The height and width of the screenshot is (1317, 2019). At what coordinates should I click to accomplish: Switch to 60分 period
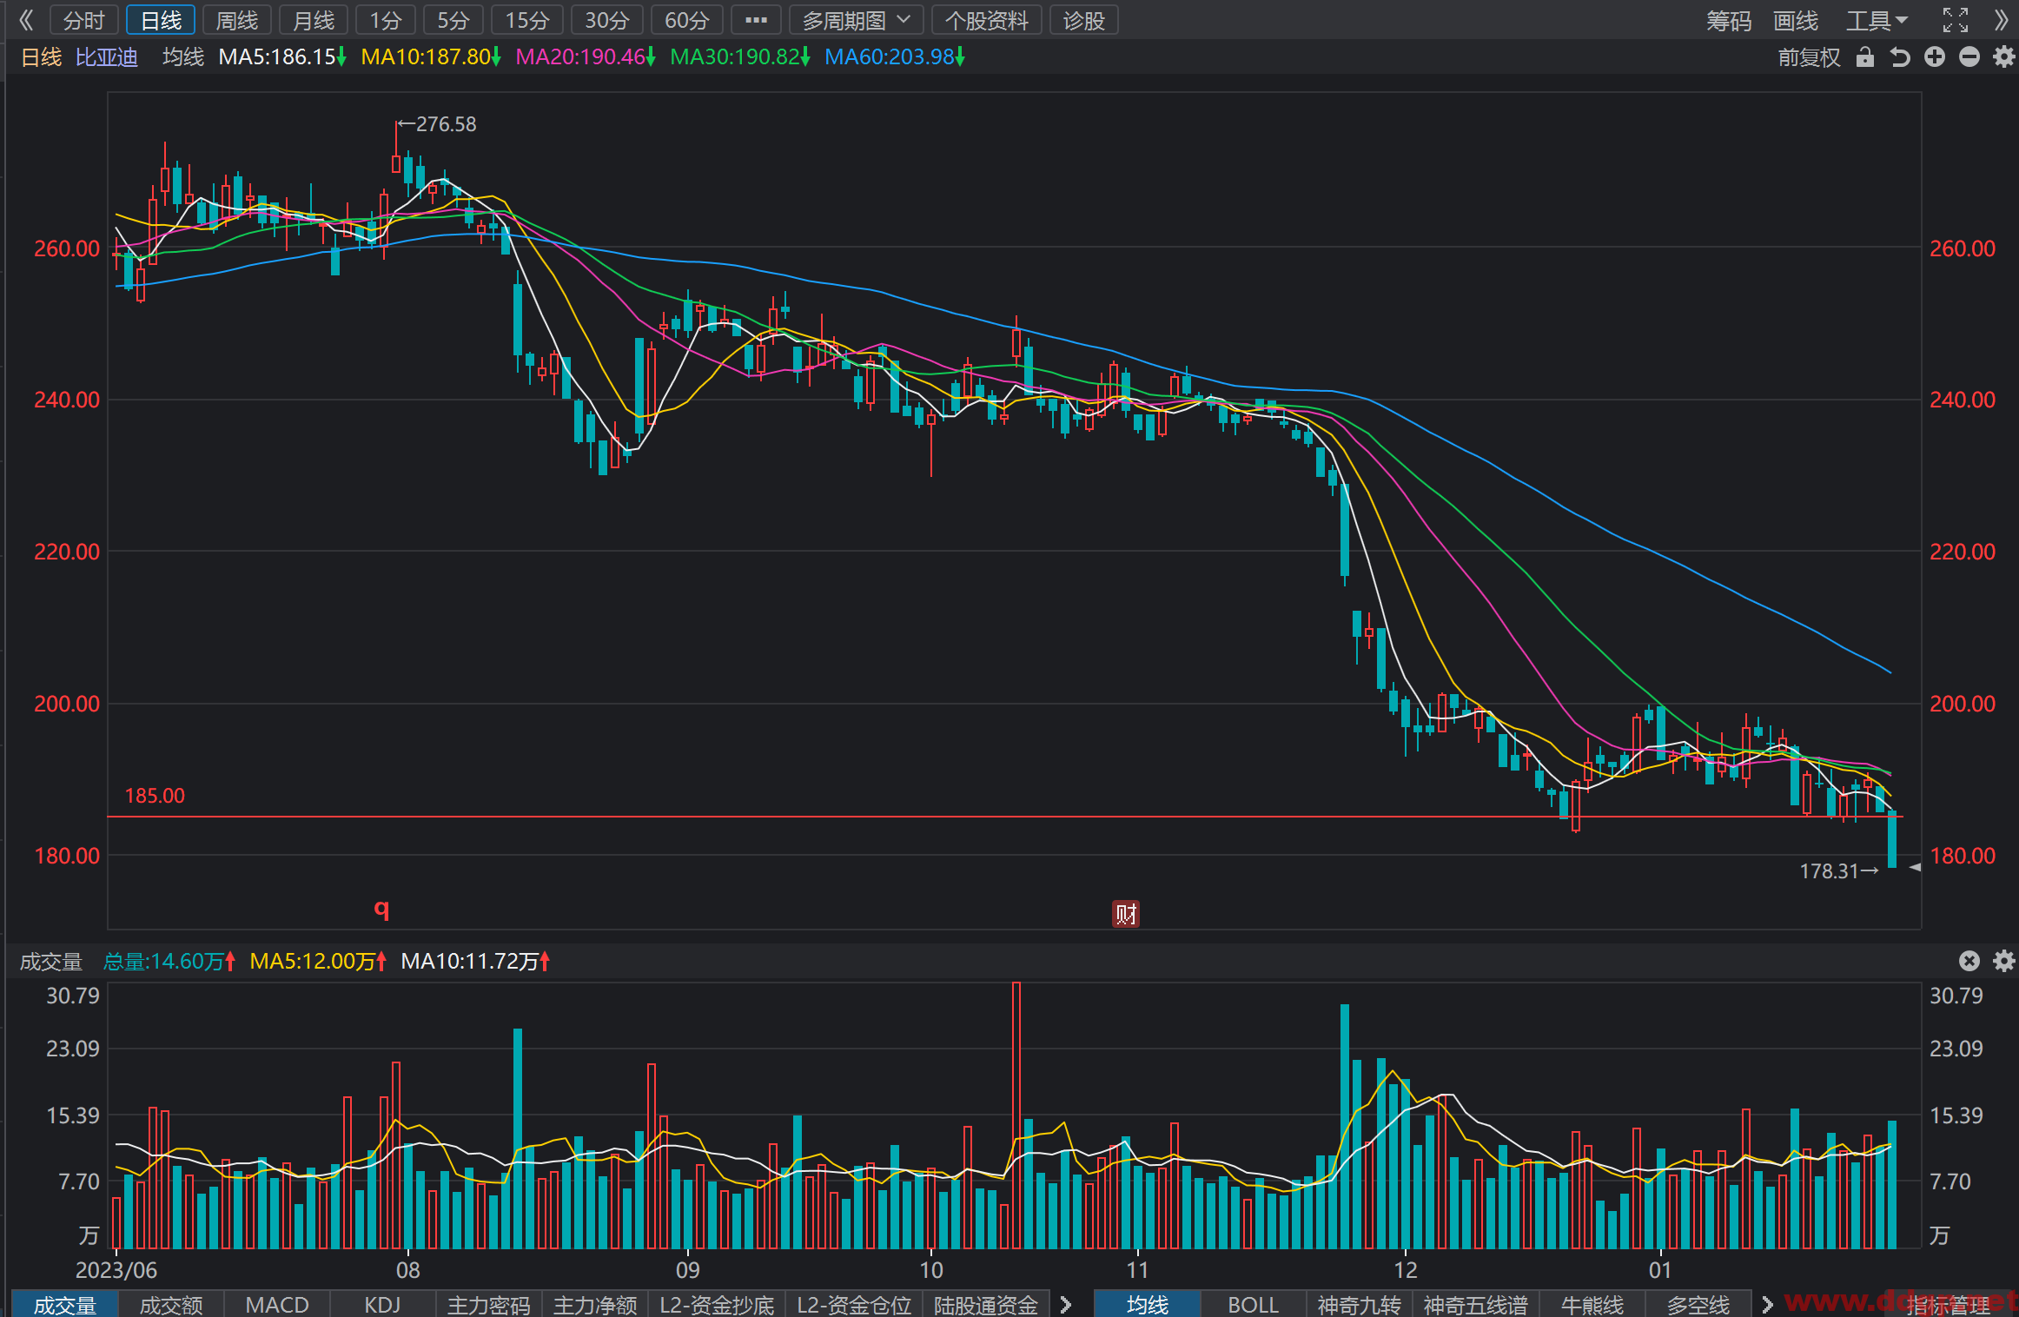[686, 20]
